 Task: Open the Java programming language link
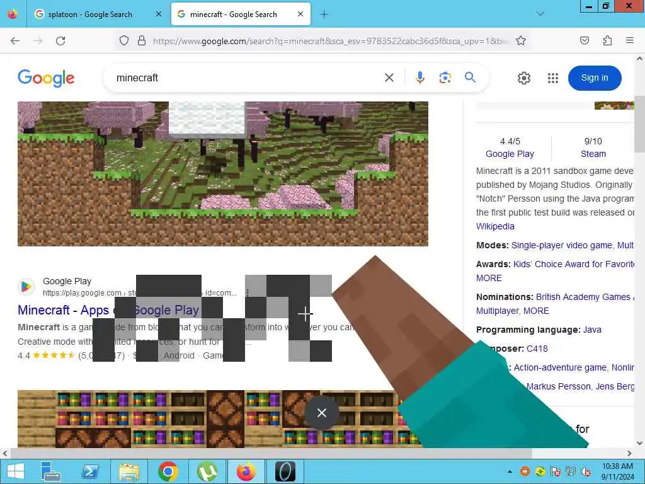pyautogui.click(x=592, y=330)
